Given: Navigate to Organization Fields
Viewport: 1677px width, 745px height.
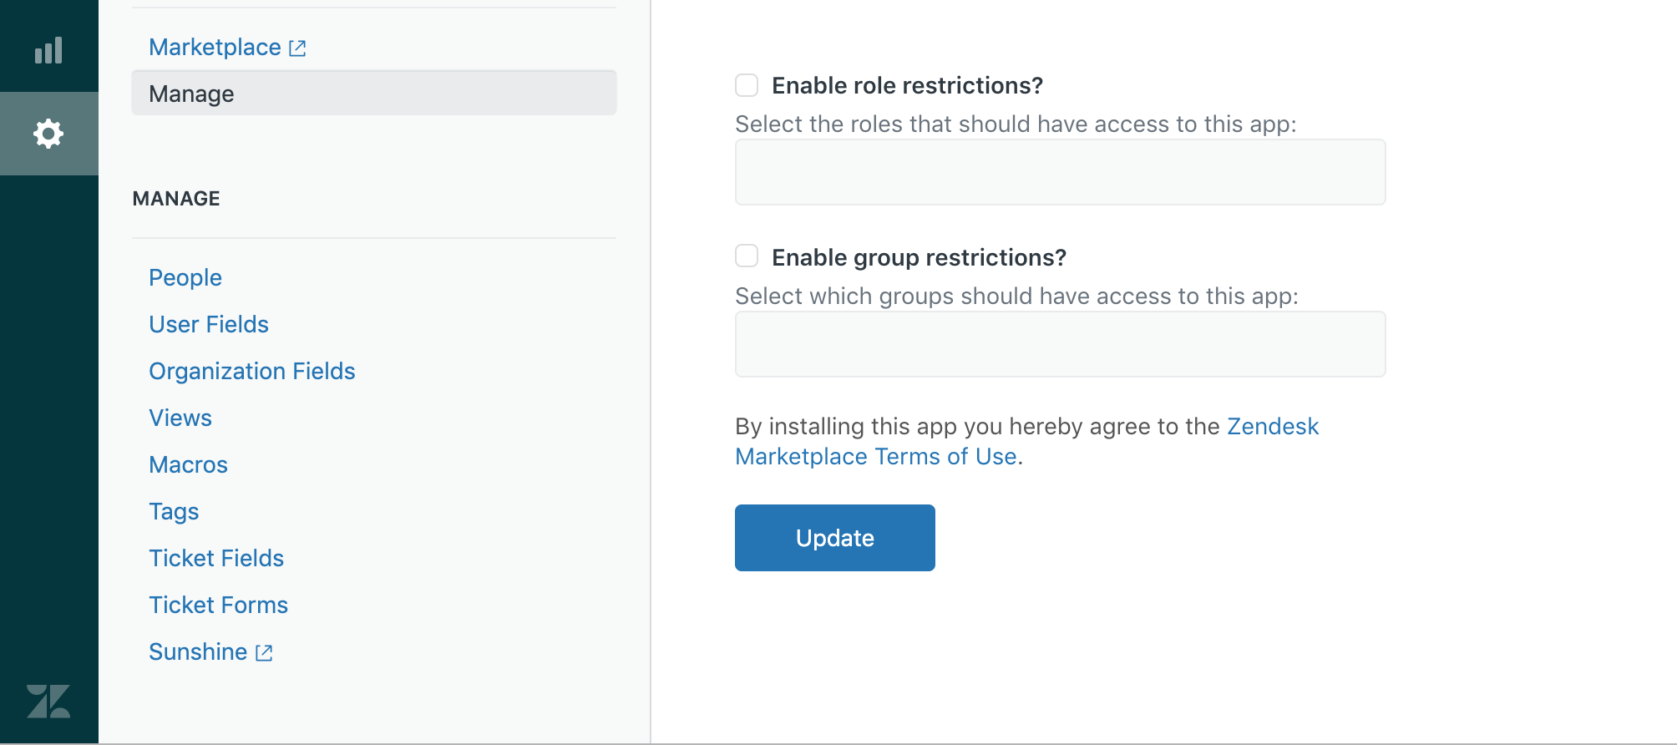Looking at the screenshot, I should (x=252, y=372).
